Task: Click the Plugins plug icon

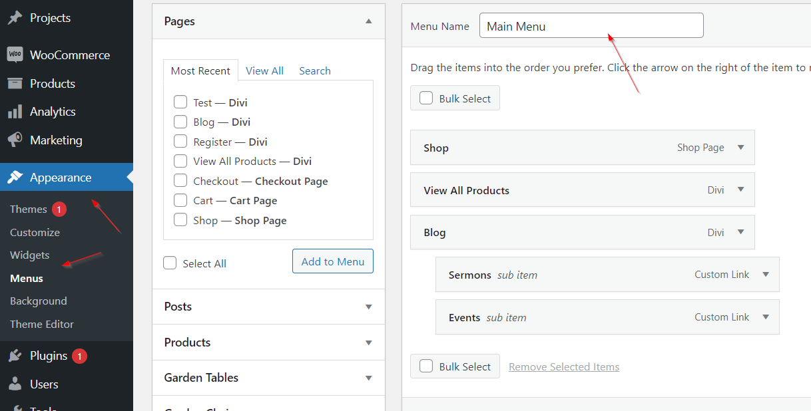Action: click(x=15, y=356)
